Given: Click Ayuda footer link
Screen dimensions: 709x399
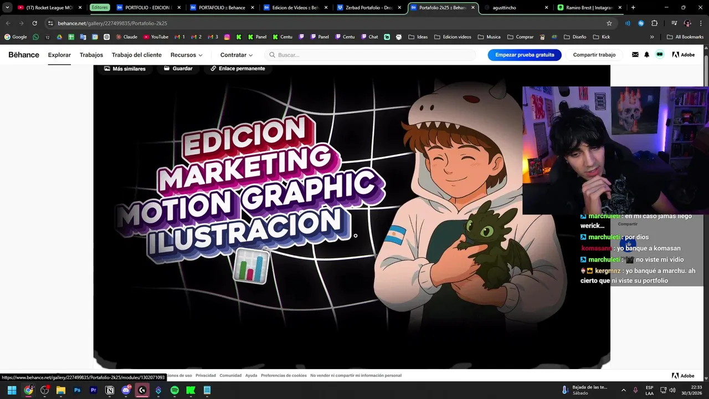Looking at the screenshot, I should click(x=251, y=376).
